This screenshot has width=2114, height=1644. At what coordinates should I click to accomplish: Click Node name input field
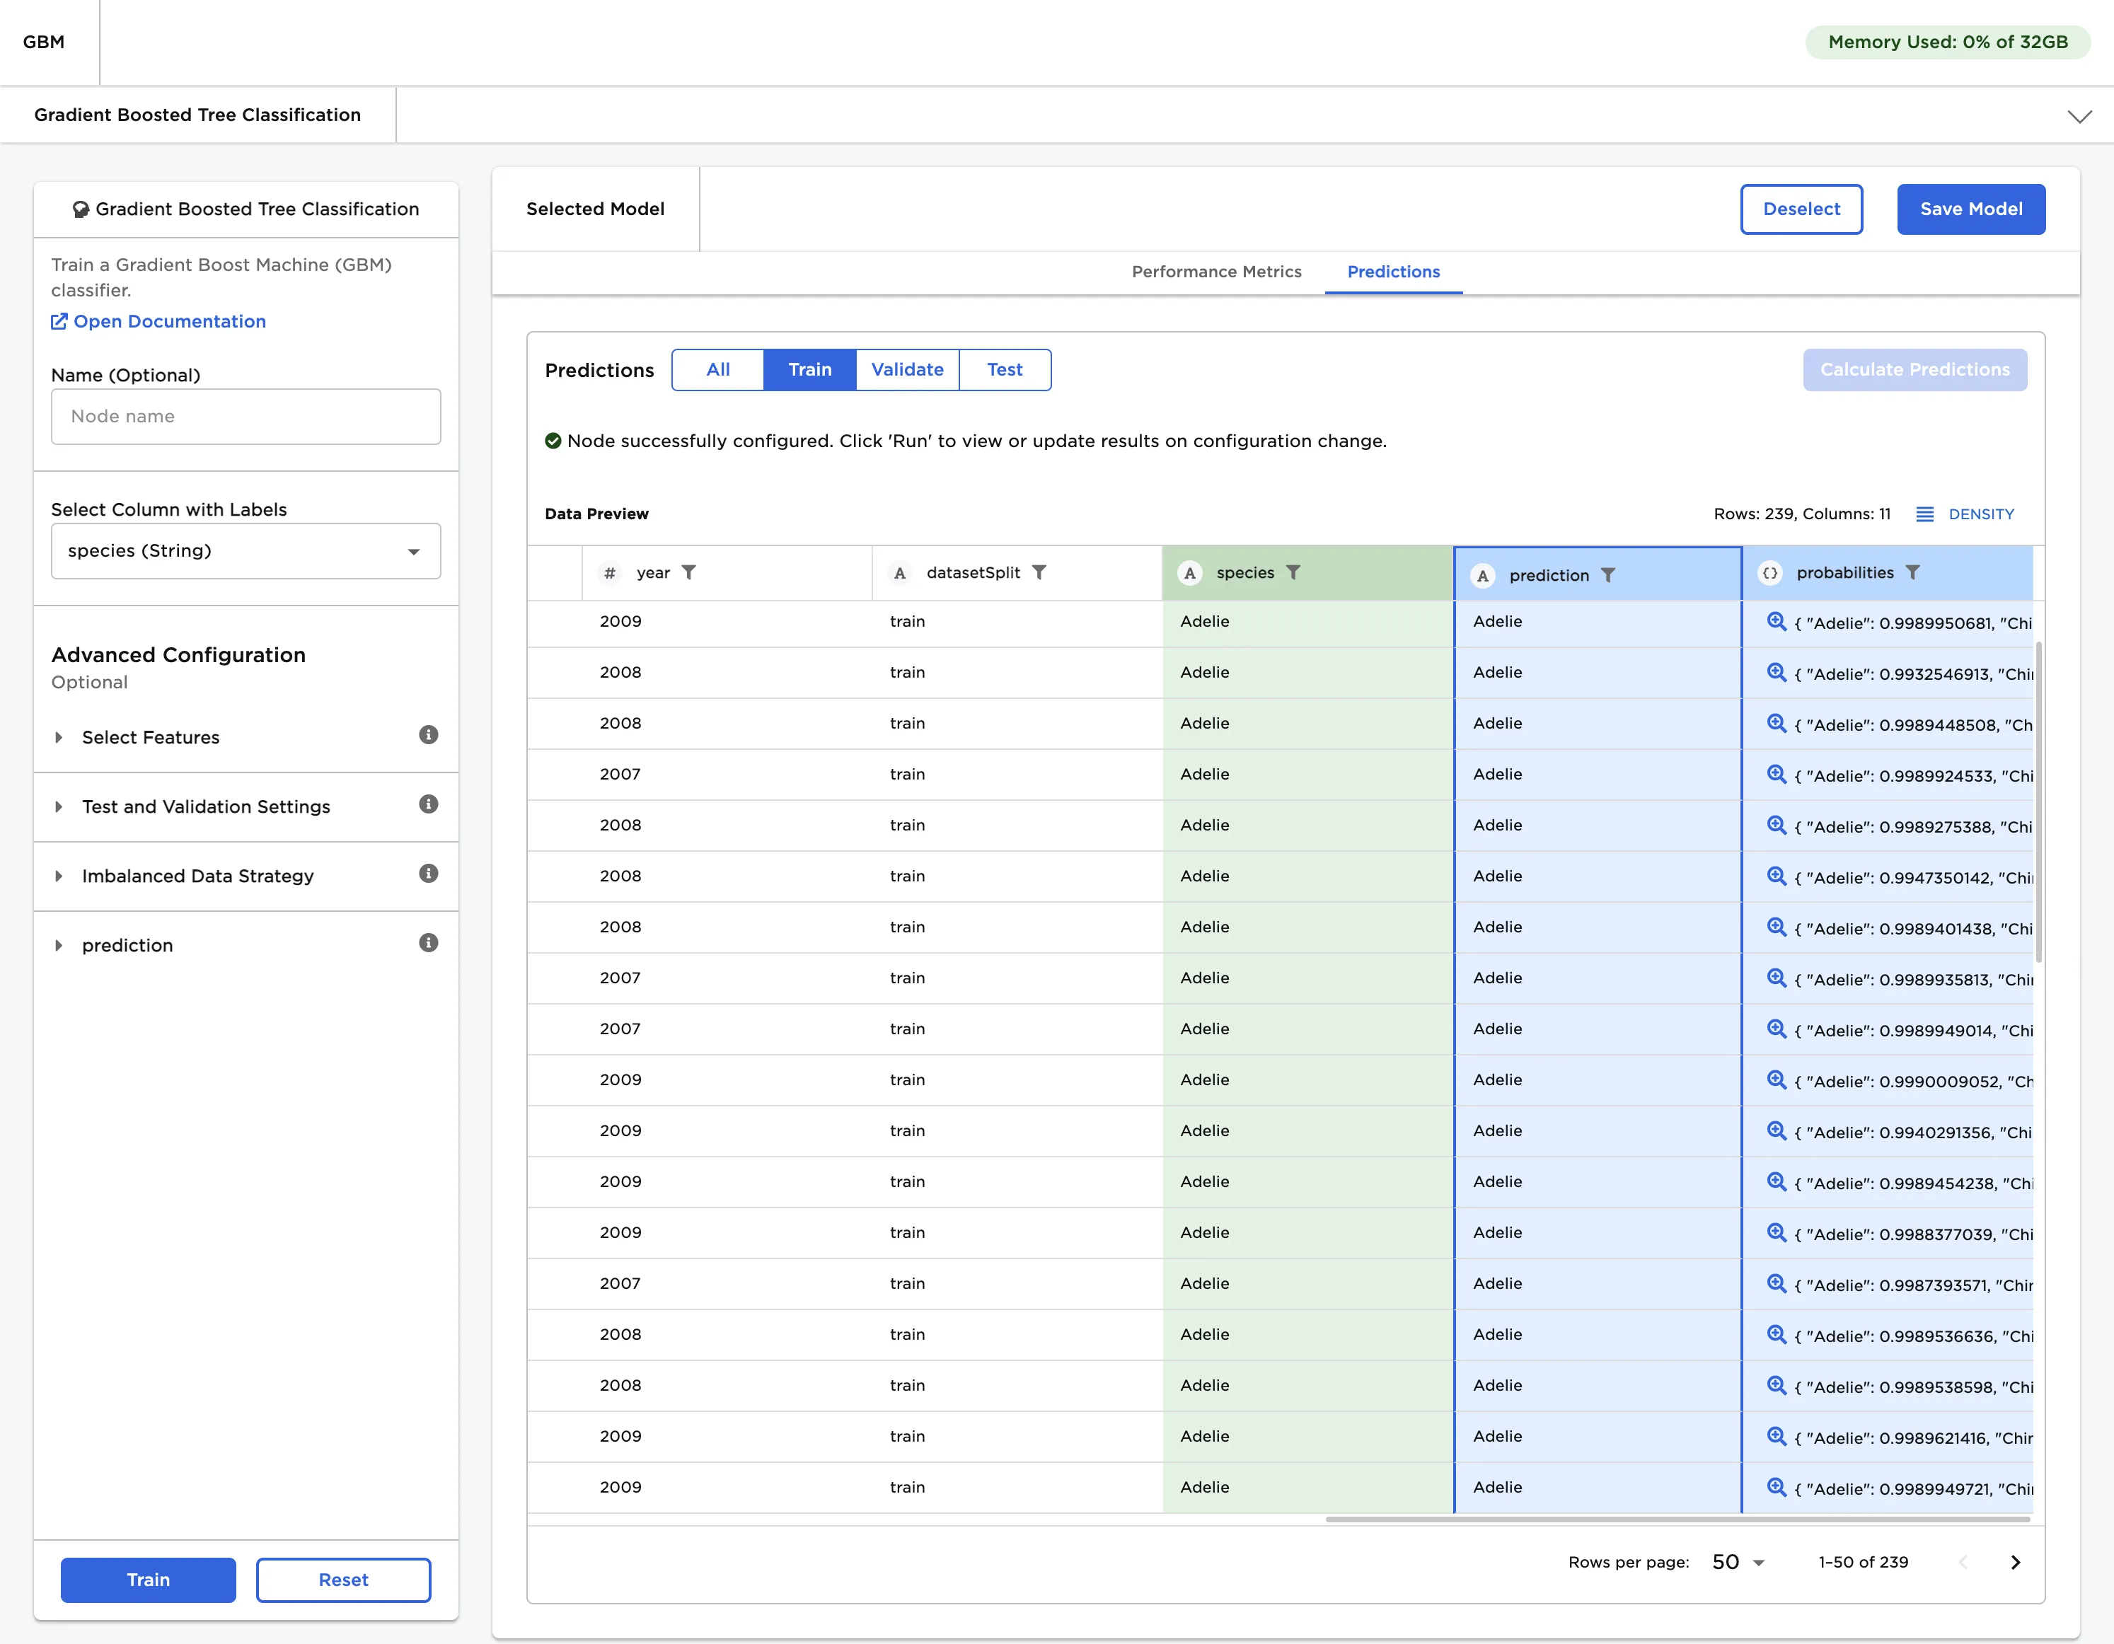click(x=246, y=416)
